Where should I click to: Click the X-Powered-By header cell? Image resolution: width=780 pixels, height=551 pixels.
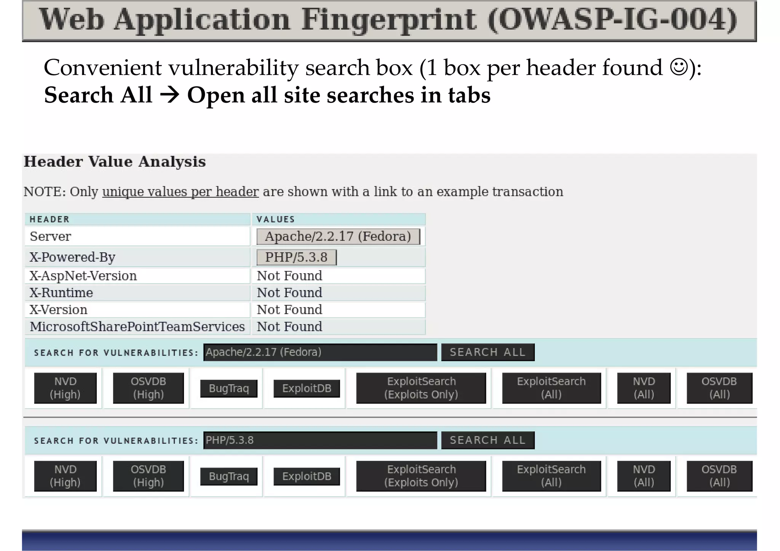click(x=137, y=257)
